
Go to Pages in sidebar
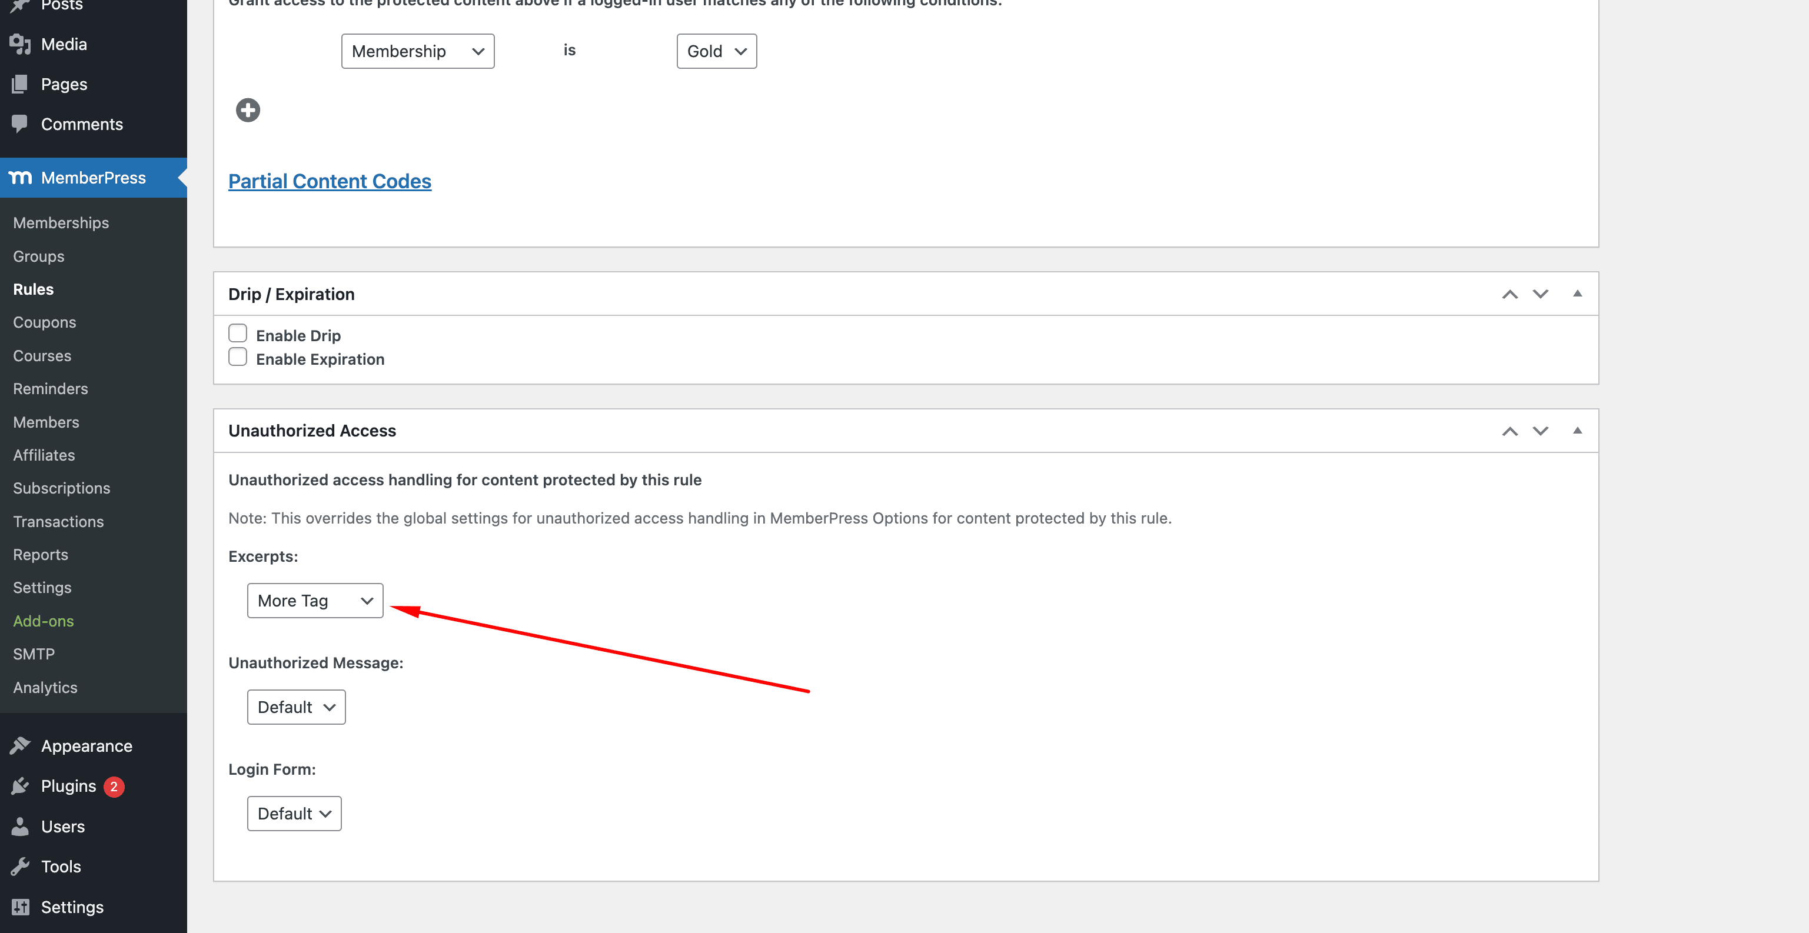tap(65, 84)
